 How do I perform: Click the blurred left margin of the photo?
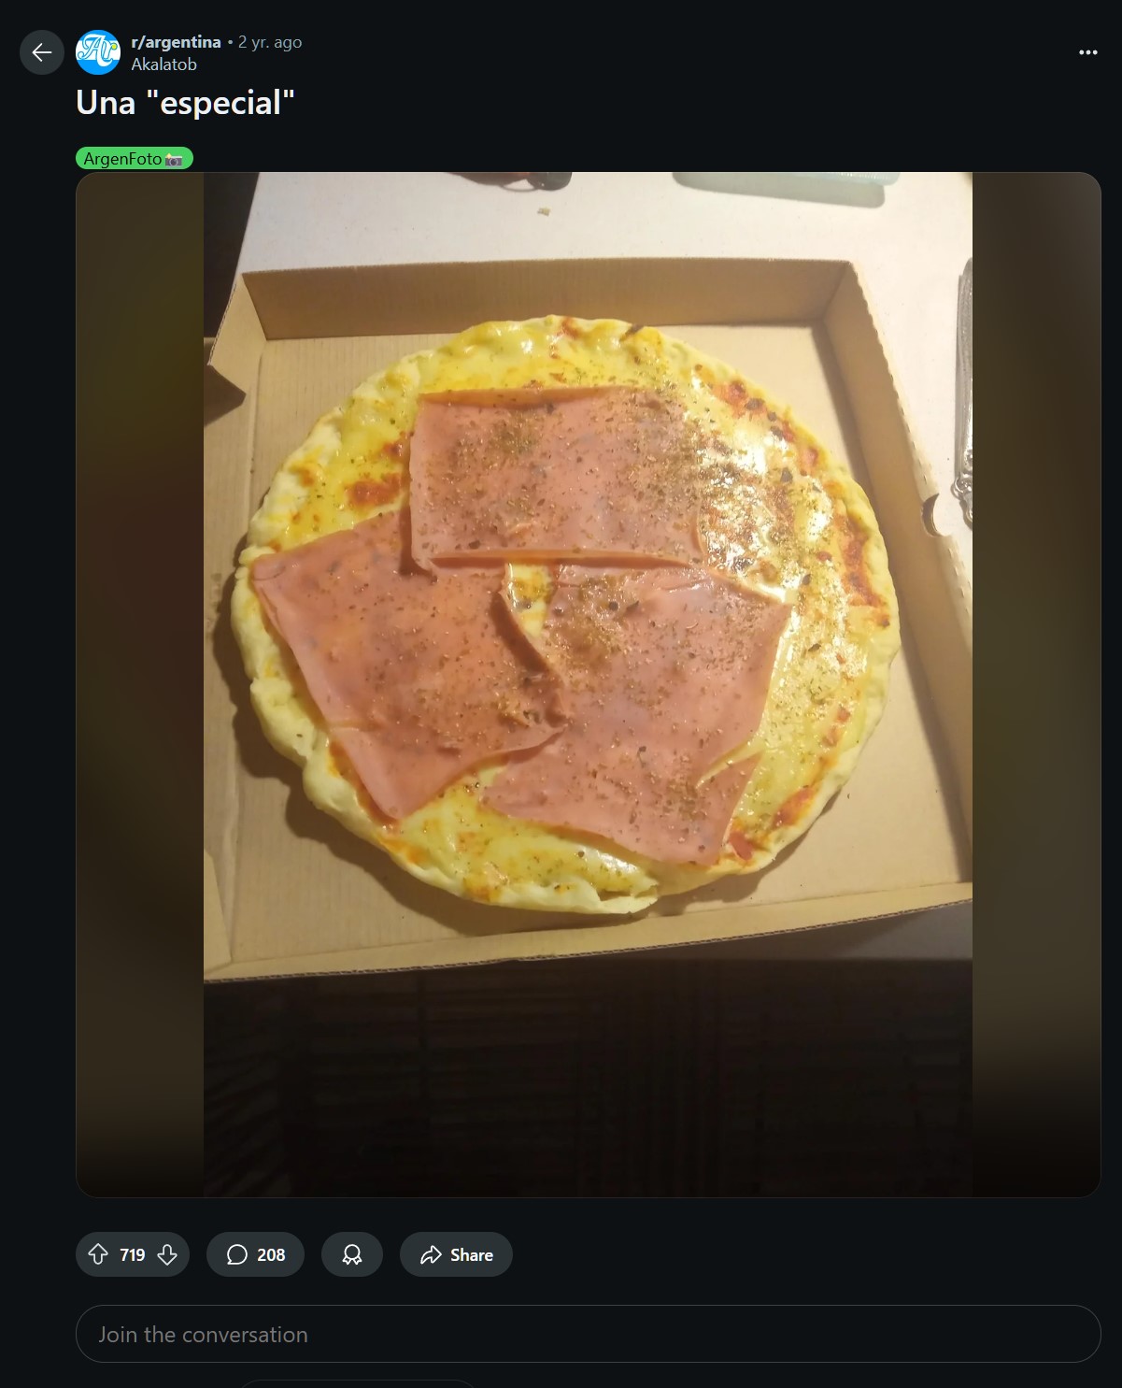[x=140, y=684]
